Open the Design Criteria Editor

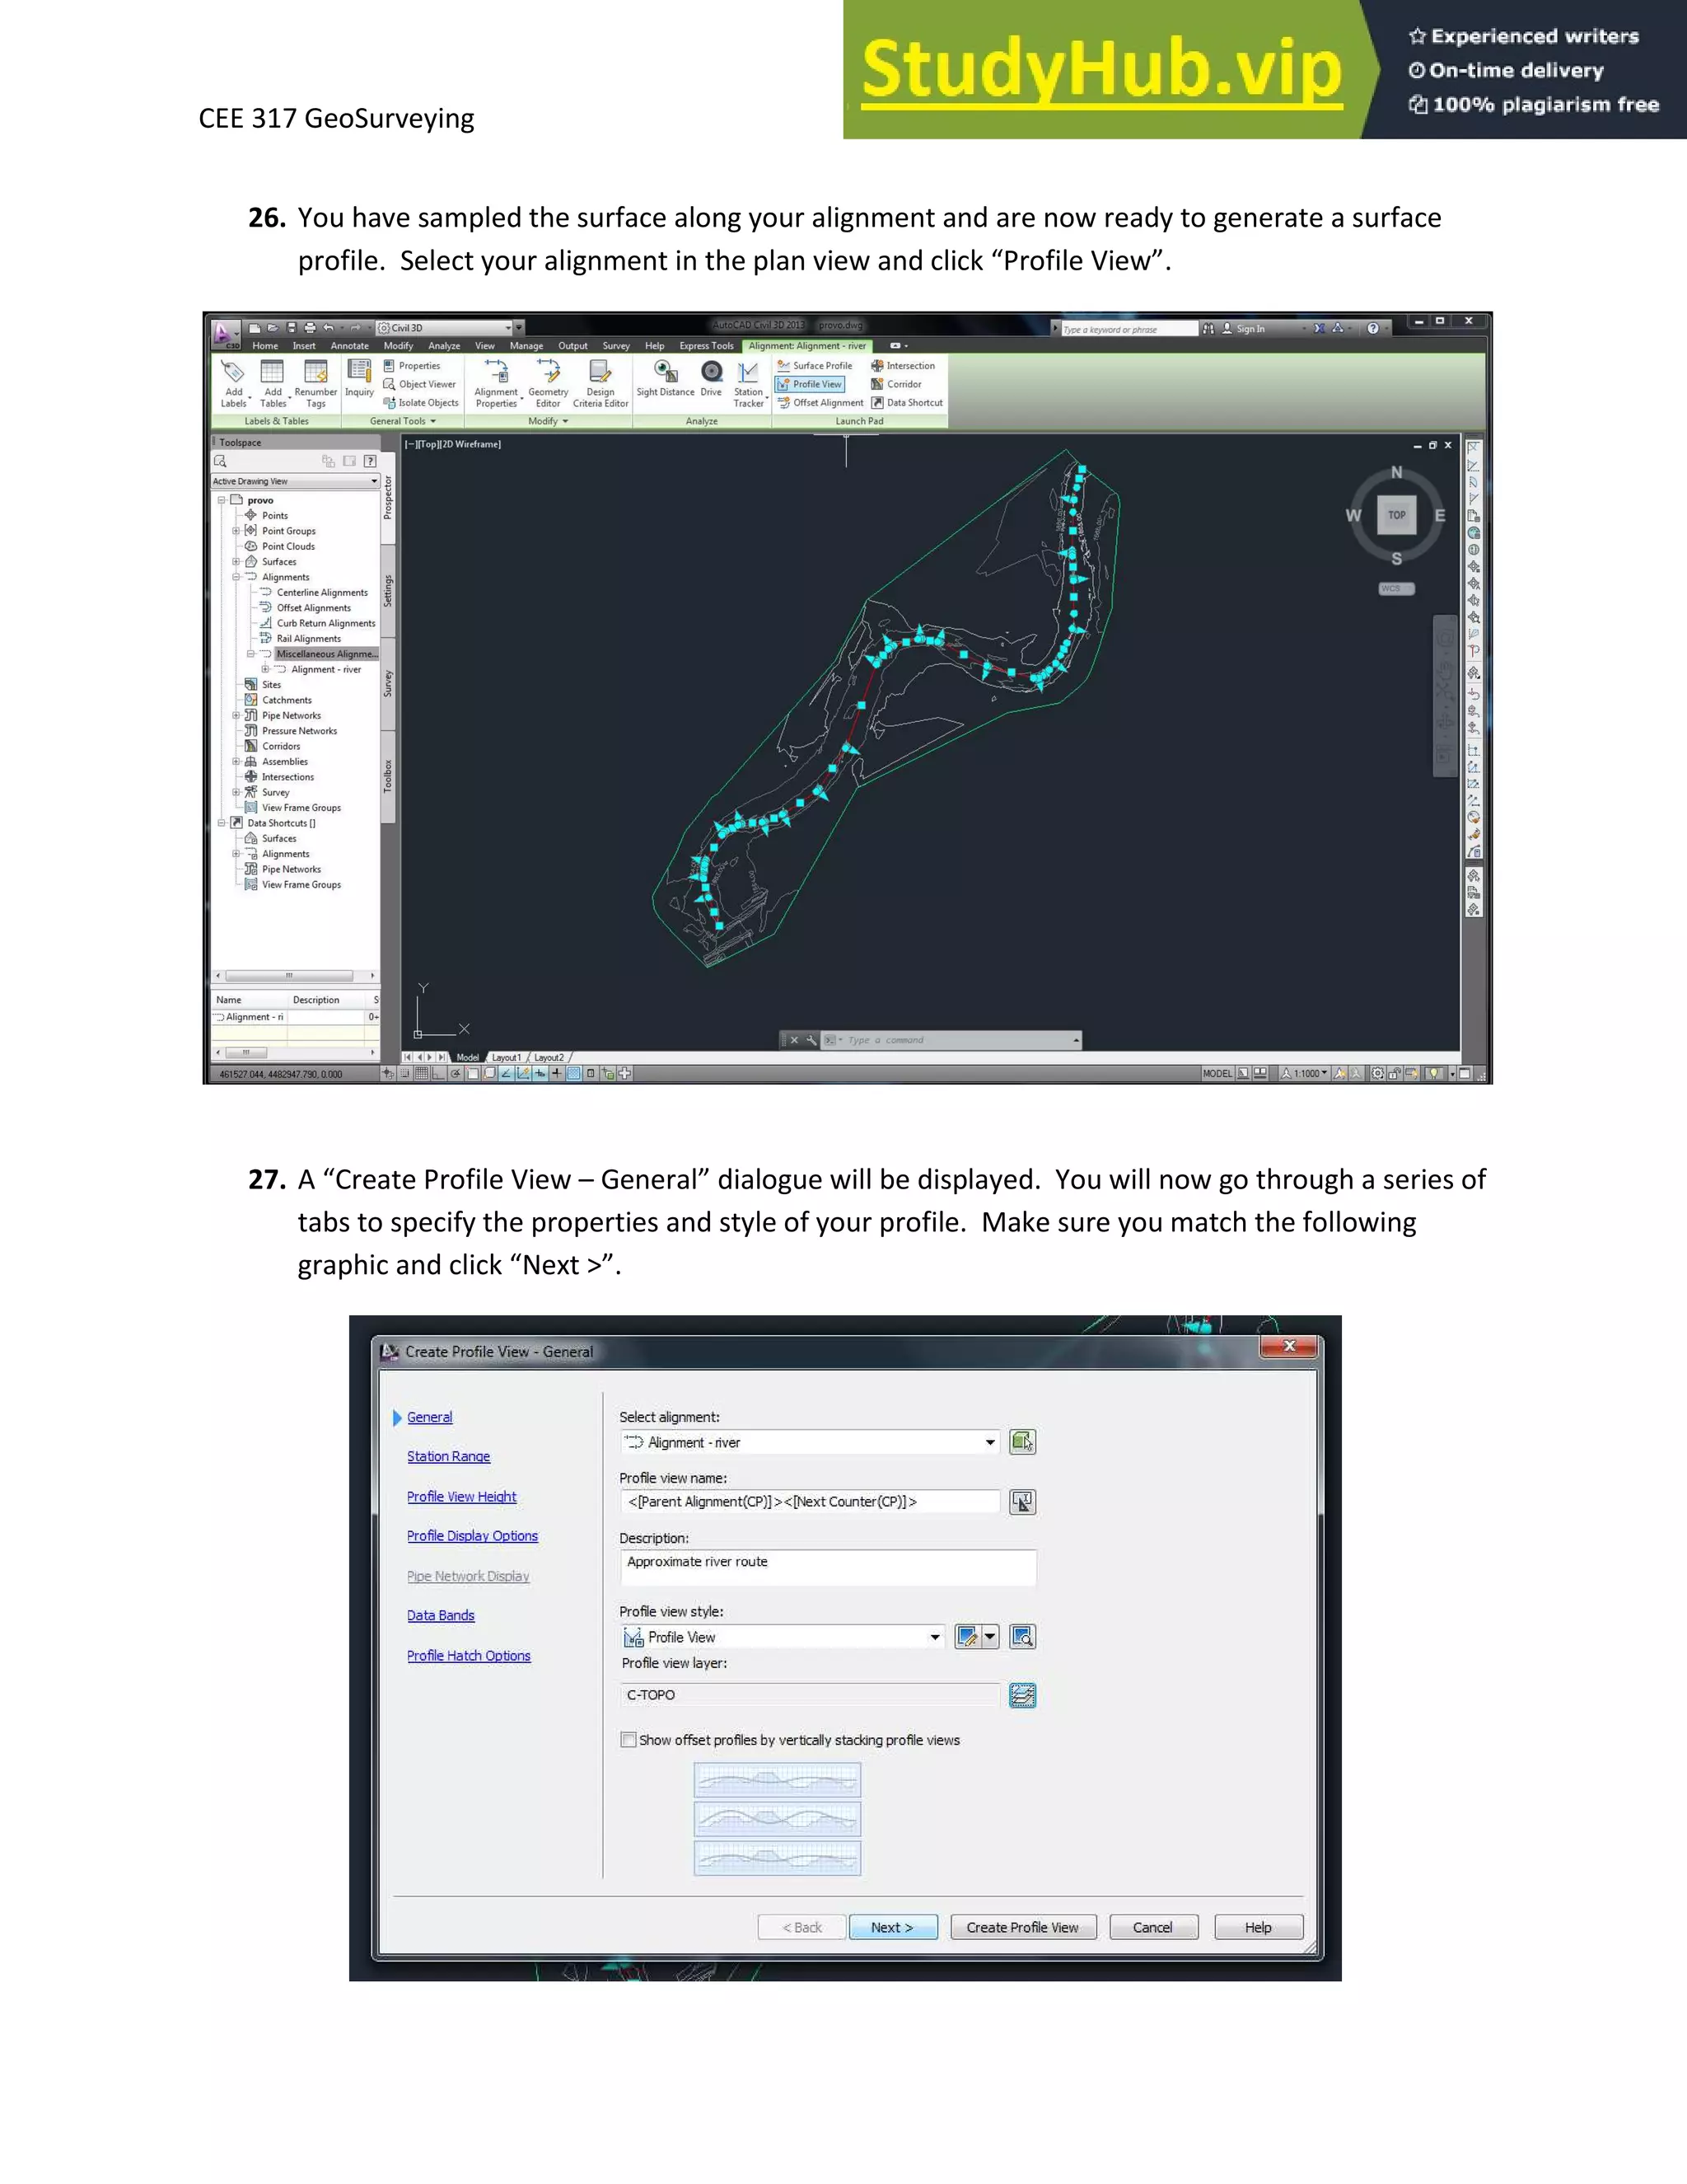tap(600, 384)
